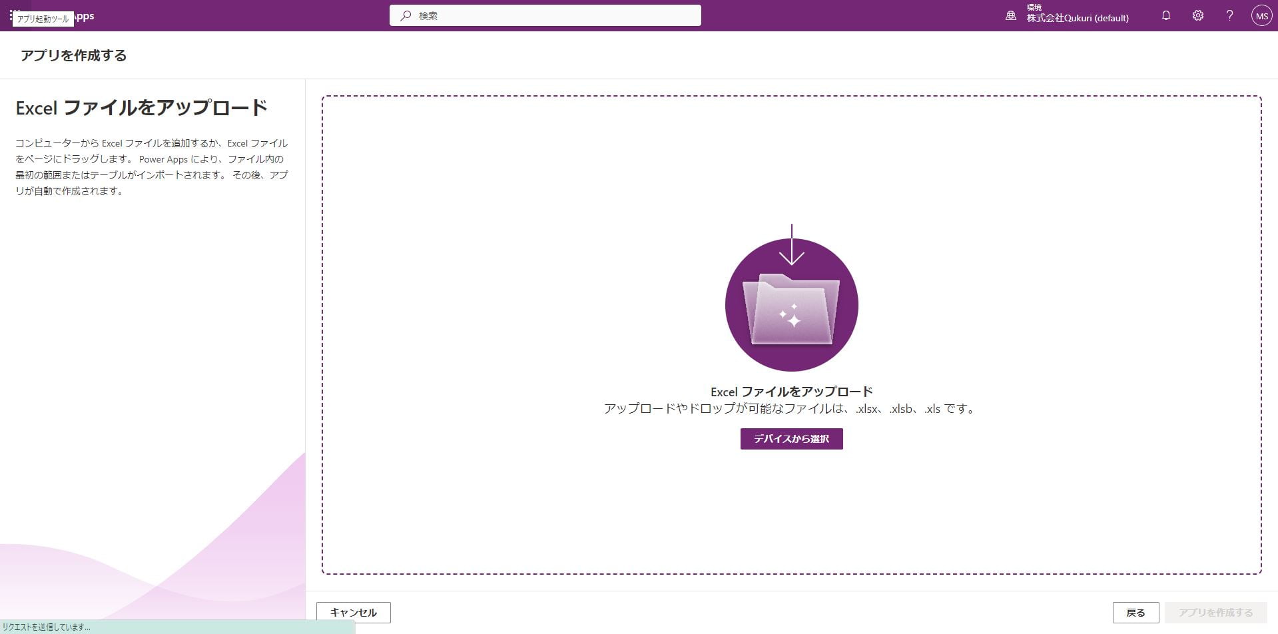The image size is (1278, 634).
Task: Open help via question mark icon
Action: [x=1229, y=15]
